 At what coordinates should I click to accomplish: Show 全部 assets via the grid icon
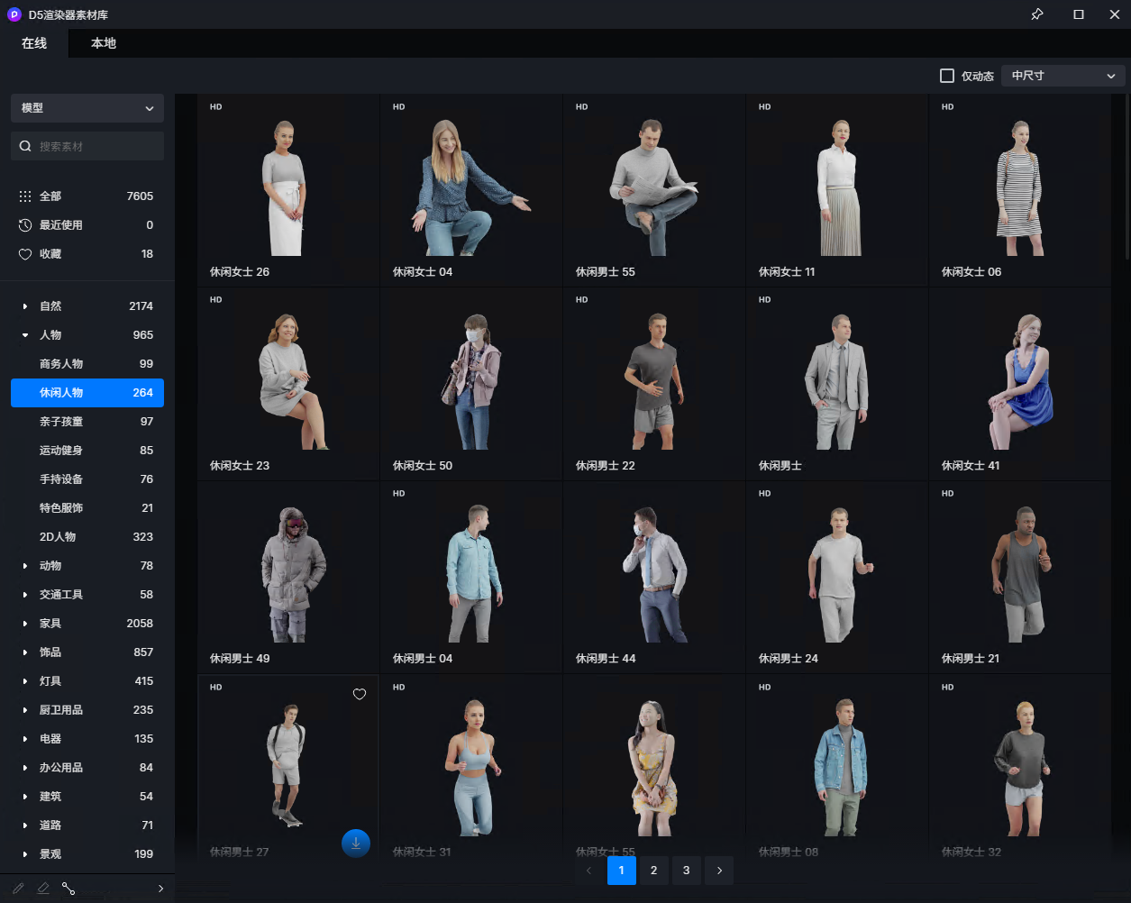coord(25,196)
